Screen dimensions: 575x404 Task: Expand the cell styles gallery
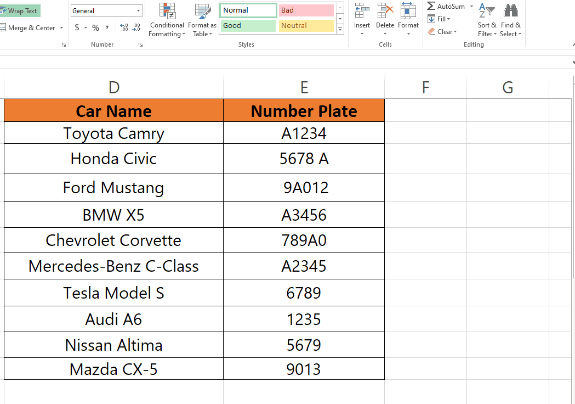(x=340, y=30)
